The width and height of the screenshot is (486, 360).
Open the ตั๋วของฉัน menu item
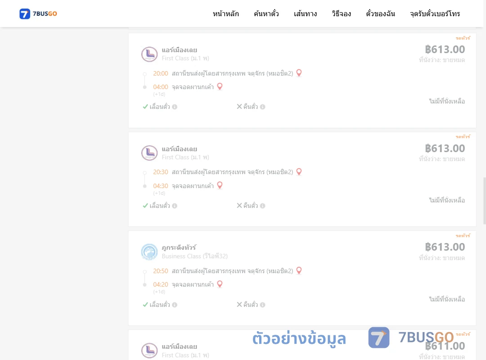tap(380, 13)
